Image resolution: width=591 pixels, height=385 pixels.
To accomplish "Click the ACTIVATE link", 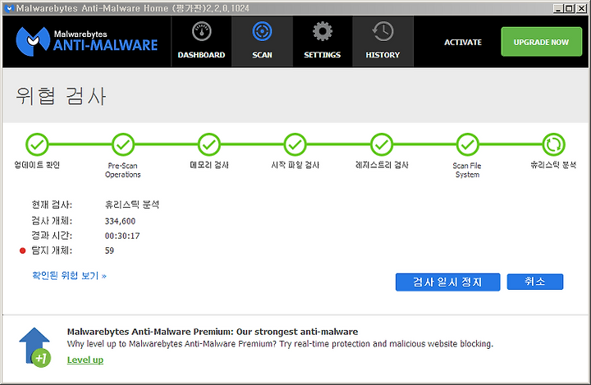I will tap(463, 42).
